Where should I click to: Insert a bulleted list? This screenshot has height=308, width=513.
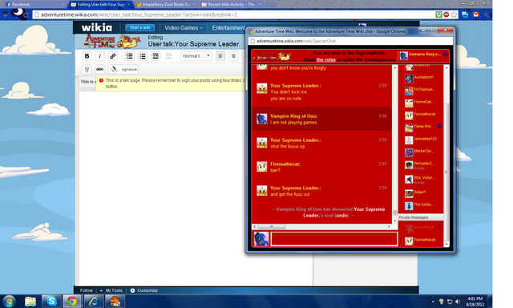click(130, 56)
